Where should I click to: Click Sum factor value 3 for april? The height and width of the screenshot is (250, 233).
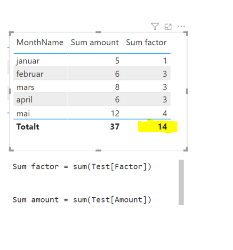pos(165,99)
